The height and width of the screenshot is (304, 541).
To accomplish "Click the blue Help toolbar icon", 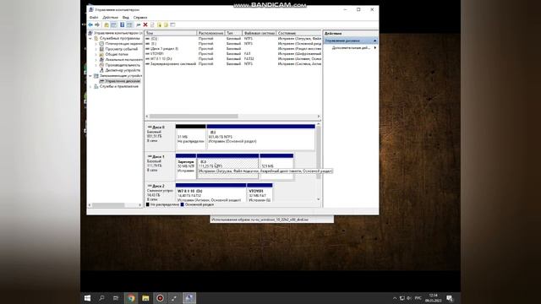I will [x=122, y=24].
